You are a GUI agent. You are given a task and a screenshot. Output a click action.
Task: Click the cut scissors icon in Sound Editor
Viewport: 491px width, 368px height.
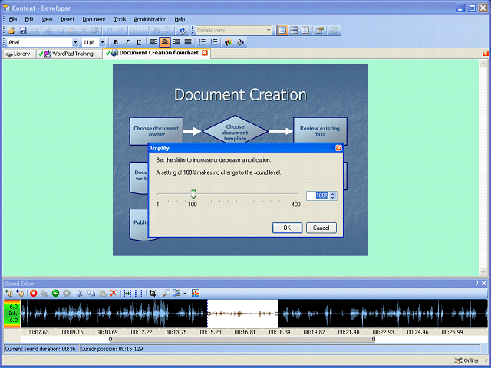[81, 293]
